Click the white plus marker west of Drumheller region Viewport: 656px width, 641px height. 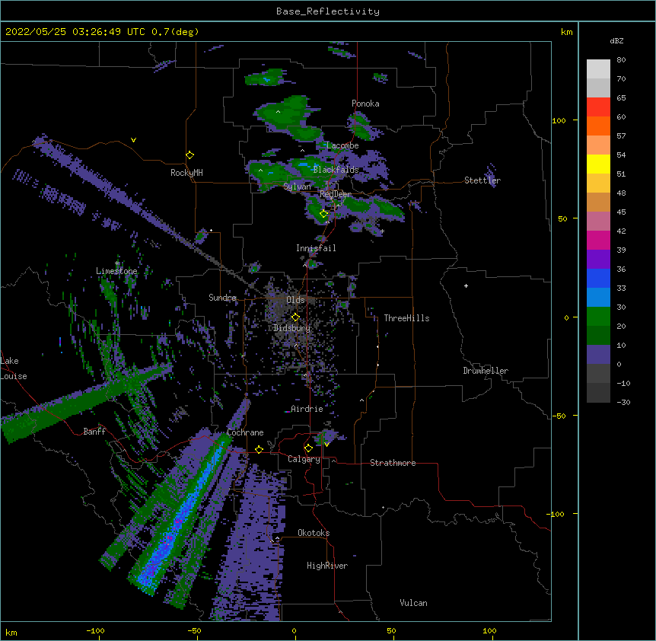tap(466, 285)
